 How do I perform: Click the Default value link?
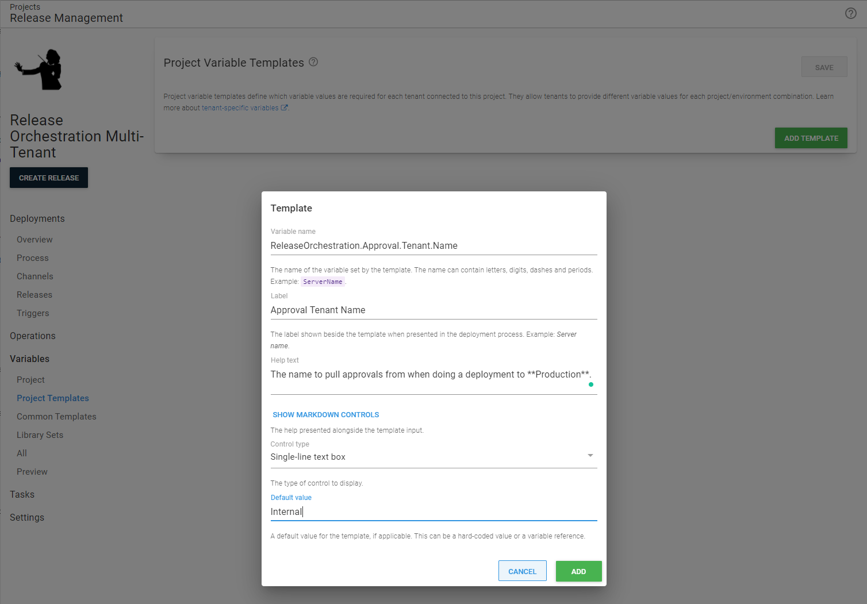point(291,497)
